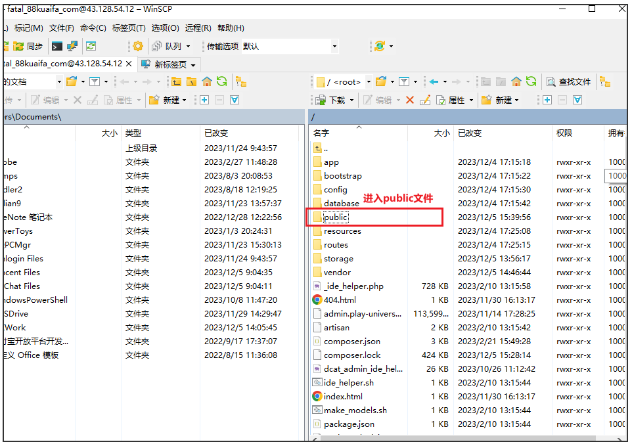Click the invert-selection toggle icon
The width and height of the screenshot is (632, 444).
point(576,100)
